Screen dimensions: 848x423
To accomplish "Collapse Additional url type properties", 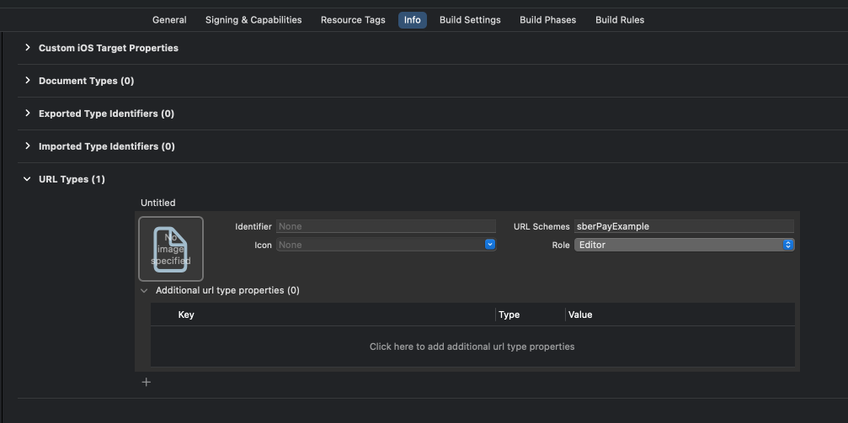I will 144,290.
